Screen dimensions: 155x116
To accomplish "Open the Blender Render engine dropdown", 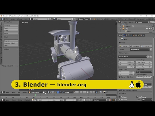I will click(85, 19).
